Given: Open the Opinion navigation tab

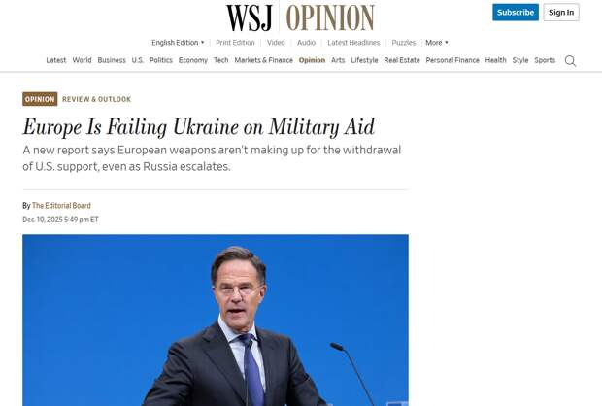Looking at the screenshot, I should (312, 60).
